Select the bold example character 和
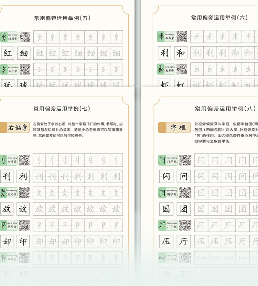 [181, 53]
